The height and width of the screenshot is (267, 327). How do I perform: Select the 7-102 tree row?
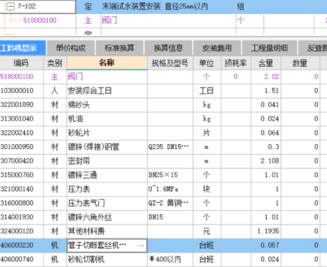38,7
